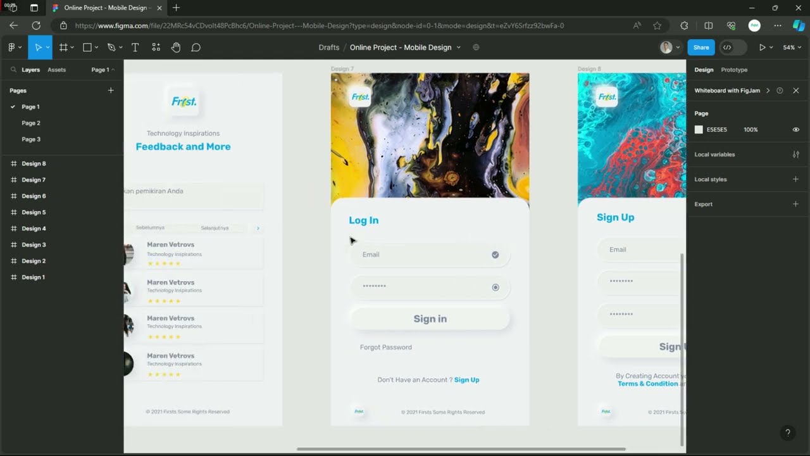This screenshot has height=456, width=810.
Task: Click background opacity 100% field
Action: tap(751, 130)
